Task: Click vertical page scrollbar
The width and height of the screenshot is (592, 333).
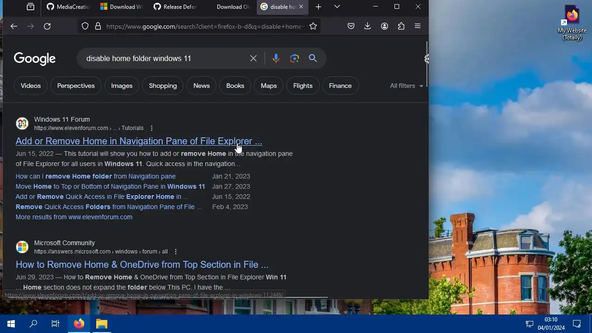Action: [427, 65]
